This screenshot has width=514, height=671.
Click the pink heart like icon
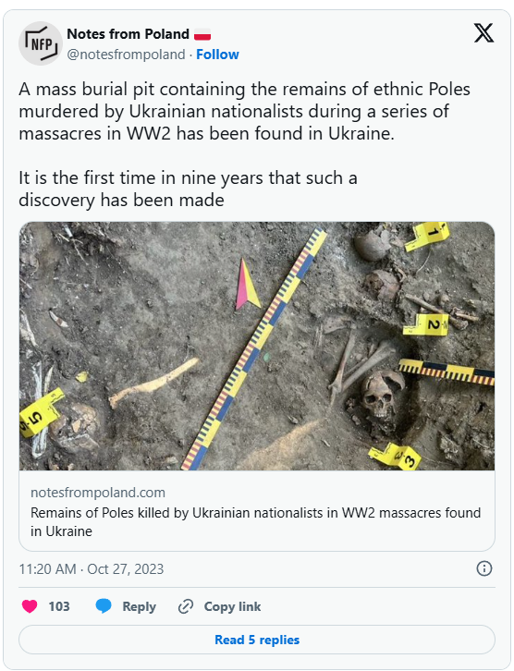pyautogui.click(x=30, y=606)
